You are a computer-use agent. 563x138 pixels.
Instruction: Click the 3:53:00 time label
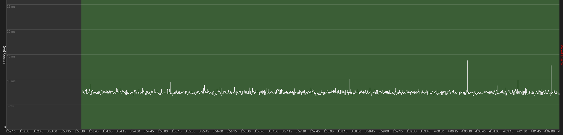point(52,131)
